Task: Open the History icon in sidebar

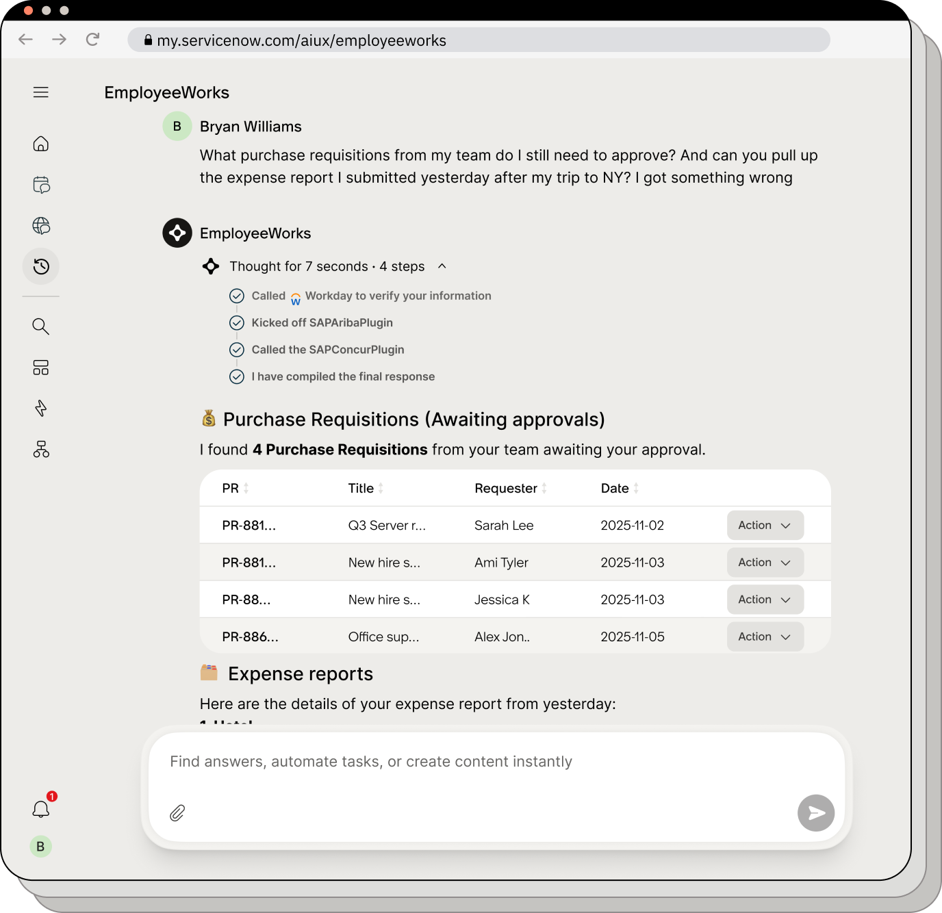Action: coord(41,266)
